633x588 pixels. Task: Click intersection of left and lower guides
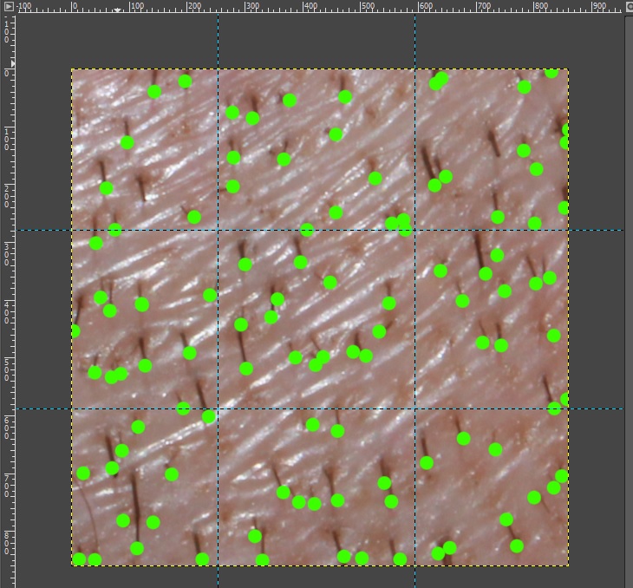pyautogui.click(x=218, y=408)
